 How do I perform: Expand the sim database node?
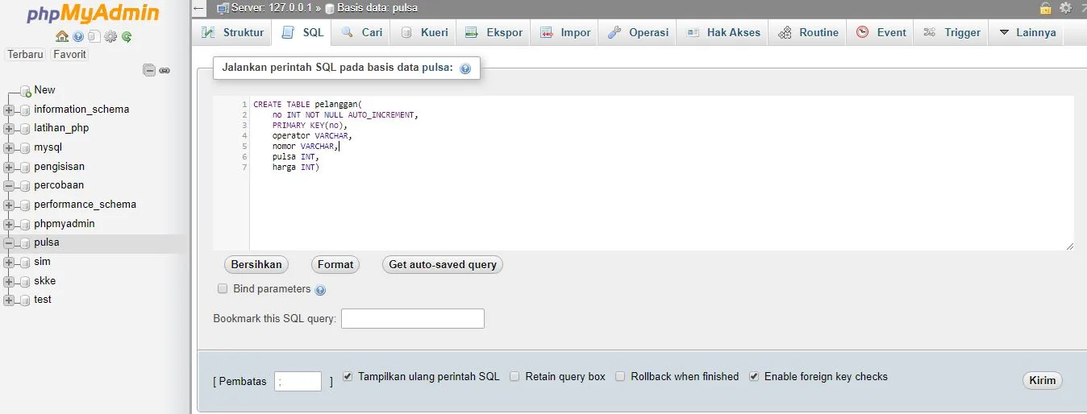tap(9, 262)
